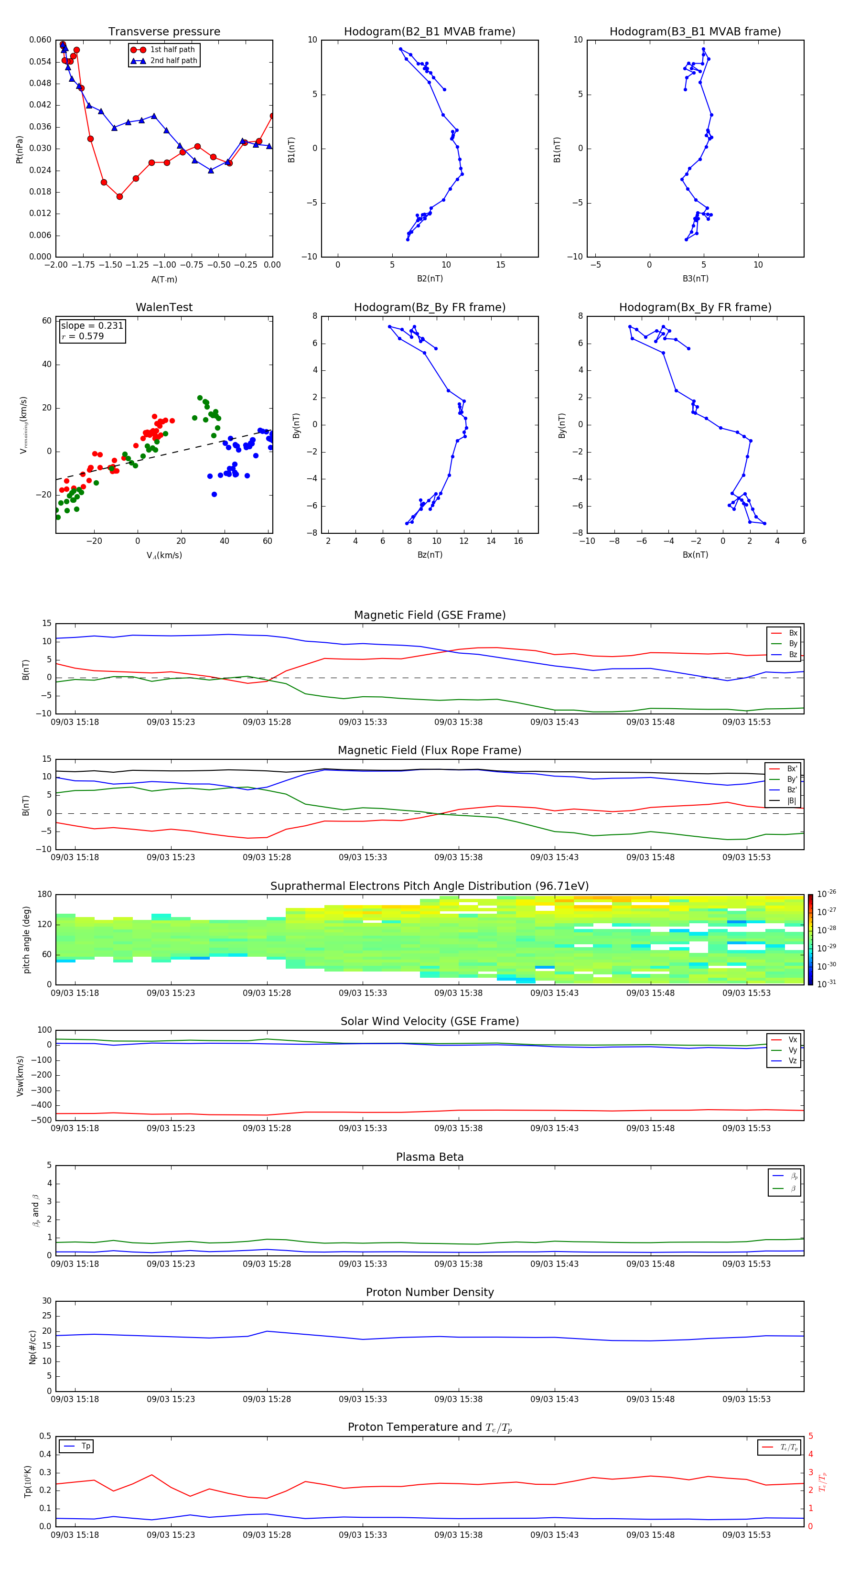The height and width of the screenshot is (1577, 860).
Task: Click the "V_A(km/s)" x-axis label
Action: pos(164,556)
